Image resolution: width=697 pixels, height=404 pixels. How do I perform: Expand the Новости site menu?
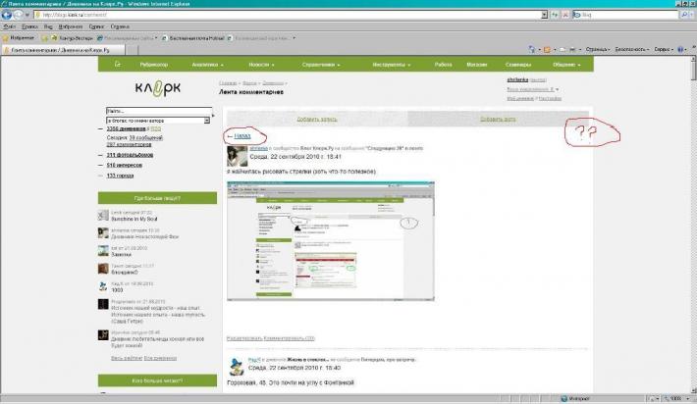[261, 65]
